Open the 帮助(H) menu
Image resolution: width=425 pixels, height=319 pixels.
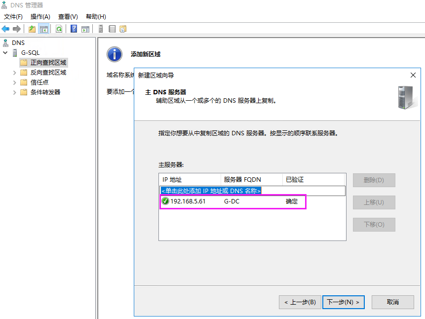(x=96, y=17)
